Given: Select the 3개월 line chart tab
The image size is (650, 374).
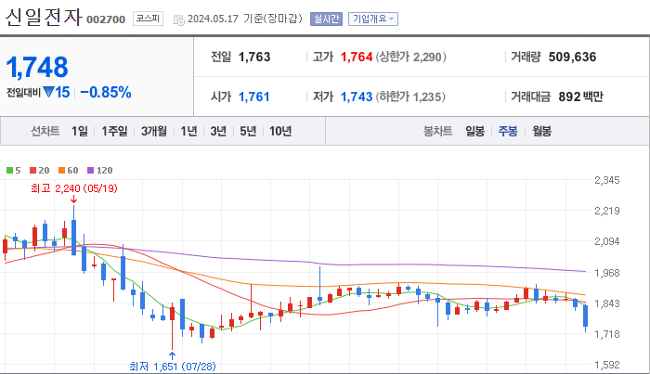Looking at the screenshot, I should [154, 131].
